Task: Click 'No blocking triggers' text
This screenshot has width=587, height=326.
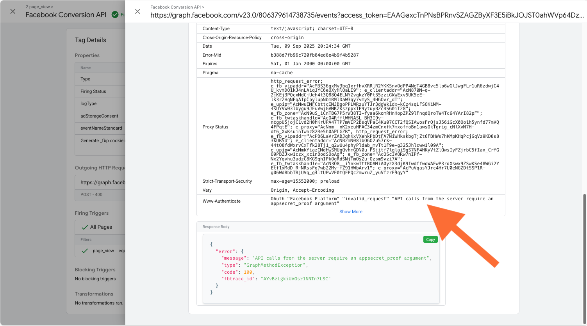Action: (95, 279)
